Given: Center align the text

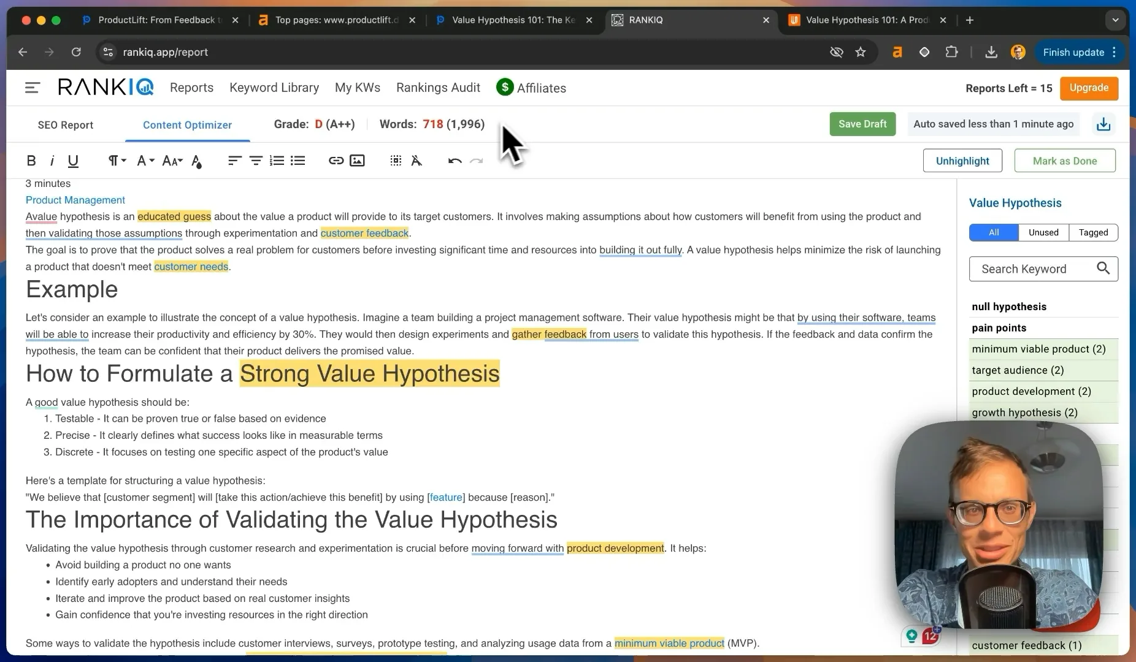Looking at the screenshot, I should [256, 161].
